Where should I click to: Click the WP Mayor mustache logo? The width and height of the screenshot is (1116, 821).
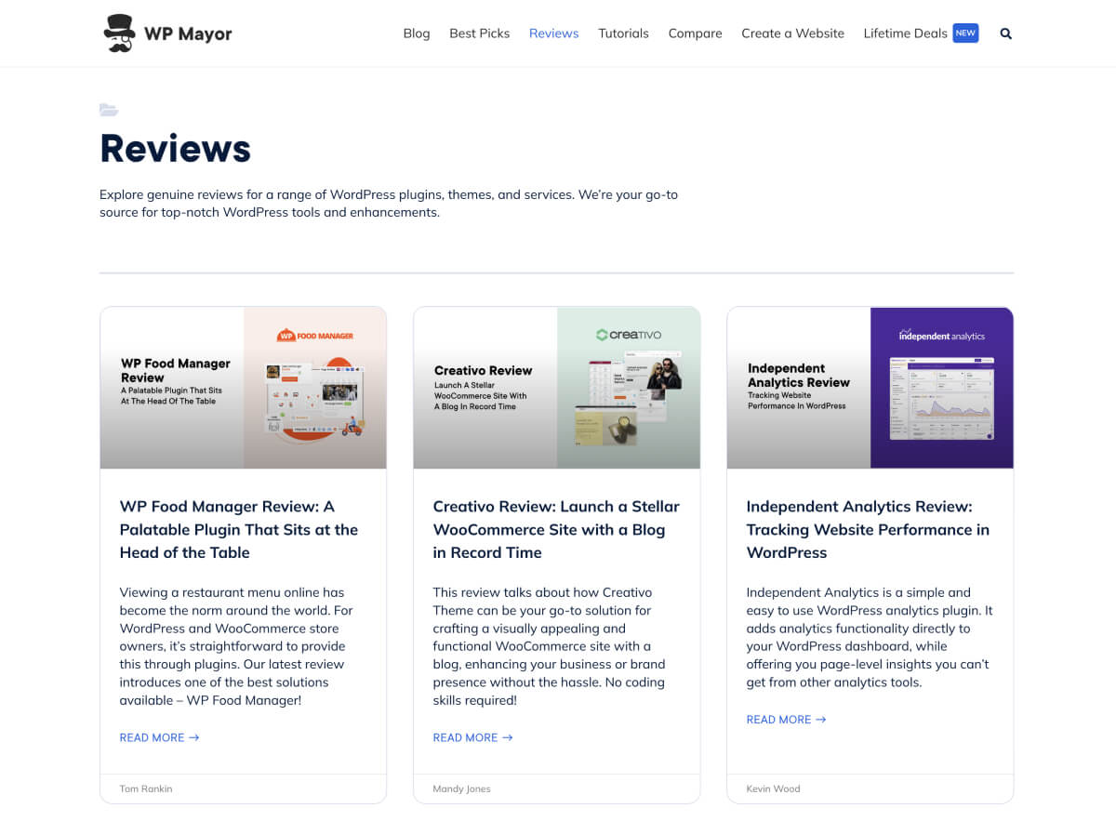(119, 33)
